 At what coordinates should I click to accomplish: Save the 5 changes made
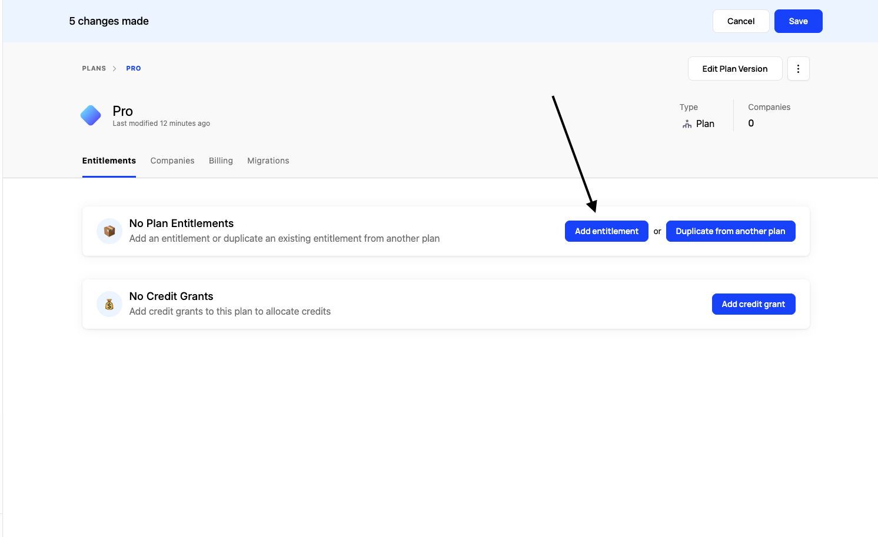pyautogui.click(x=798, y=21)
